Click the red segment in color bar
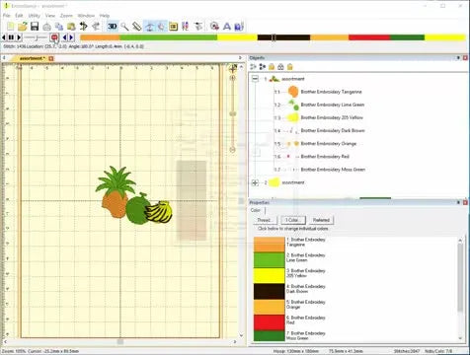 pos(369,37)
